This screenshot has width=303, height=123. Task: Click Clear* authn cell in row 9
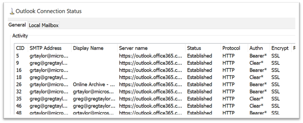point(256,63)
